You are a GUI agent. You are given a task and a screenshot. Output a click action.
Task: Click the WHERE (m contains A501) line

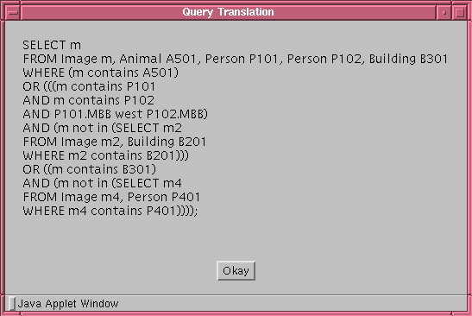[101, 73]
